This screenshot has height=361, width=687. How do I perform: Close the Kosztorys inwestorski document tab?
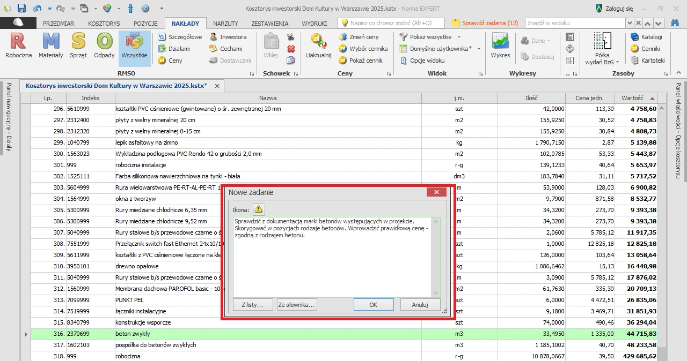coord(217,86)
